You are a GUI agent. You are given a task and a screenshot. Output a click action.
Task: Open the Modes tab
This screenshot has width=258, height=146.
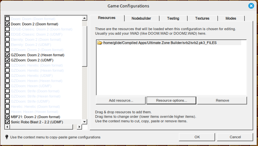231,18
